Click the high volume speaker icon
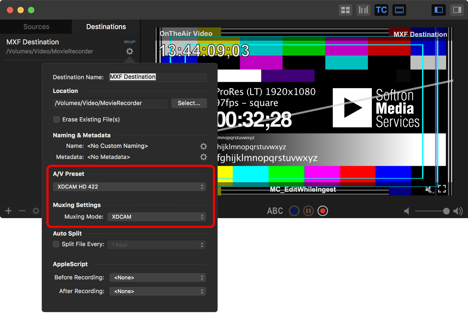This screenshot has height=319, width=468. (458, 211)
